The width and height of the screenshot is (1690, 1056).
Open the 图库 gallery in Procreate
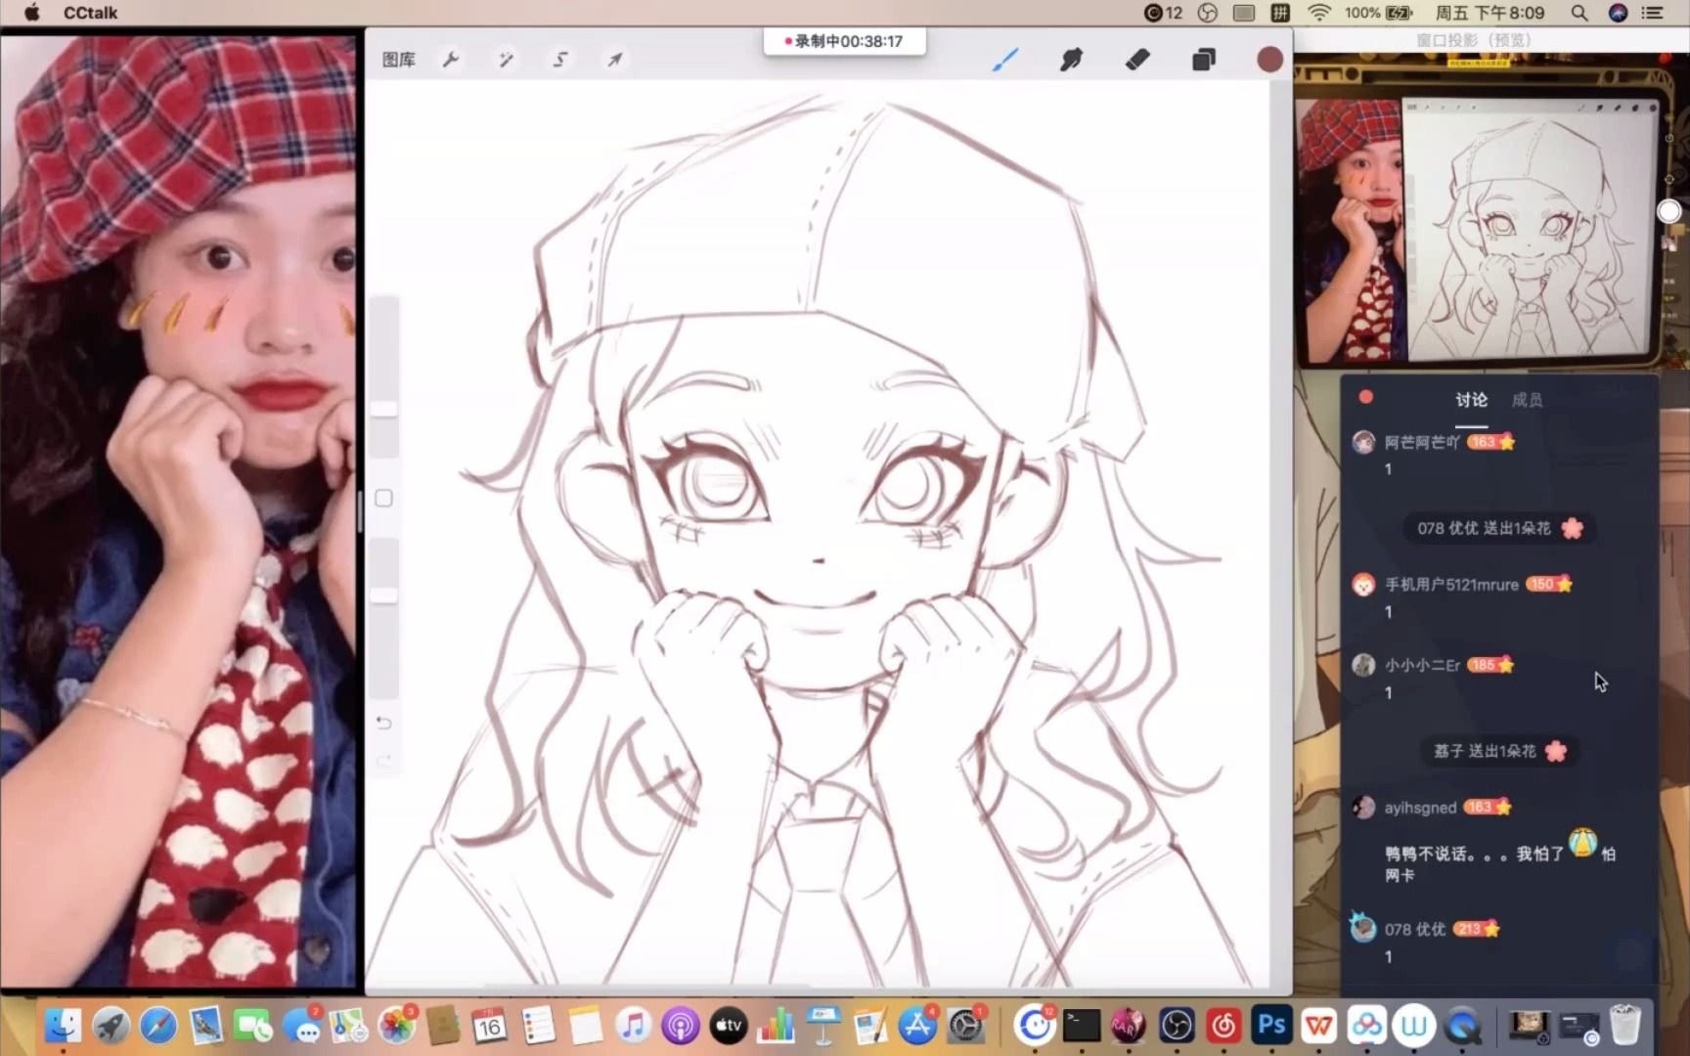[398, 60]
